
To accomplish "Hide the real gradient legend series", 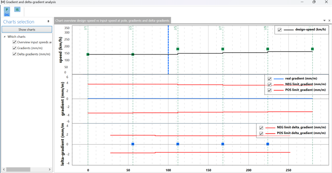I will 269,79.
